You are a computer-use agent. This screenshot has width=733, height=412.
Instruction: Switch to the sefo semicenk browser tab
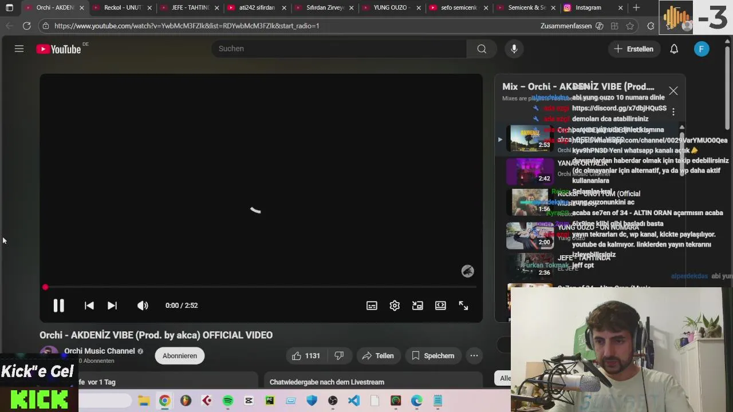[x=459, y=8]
